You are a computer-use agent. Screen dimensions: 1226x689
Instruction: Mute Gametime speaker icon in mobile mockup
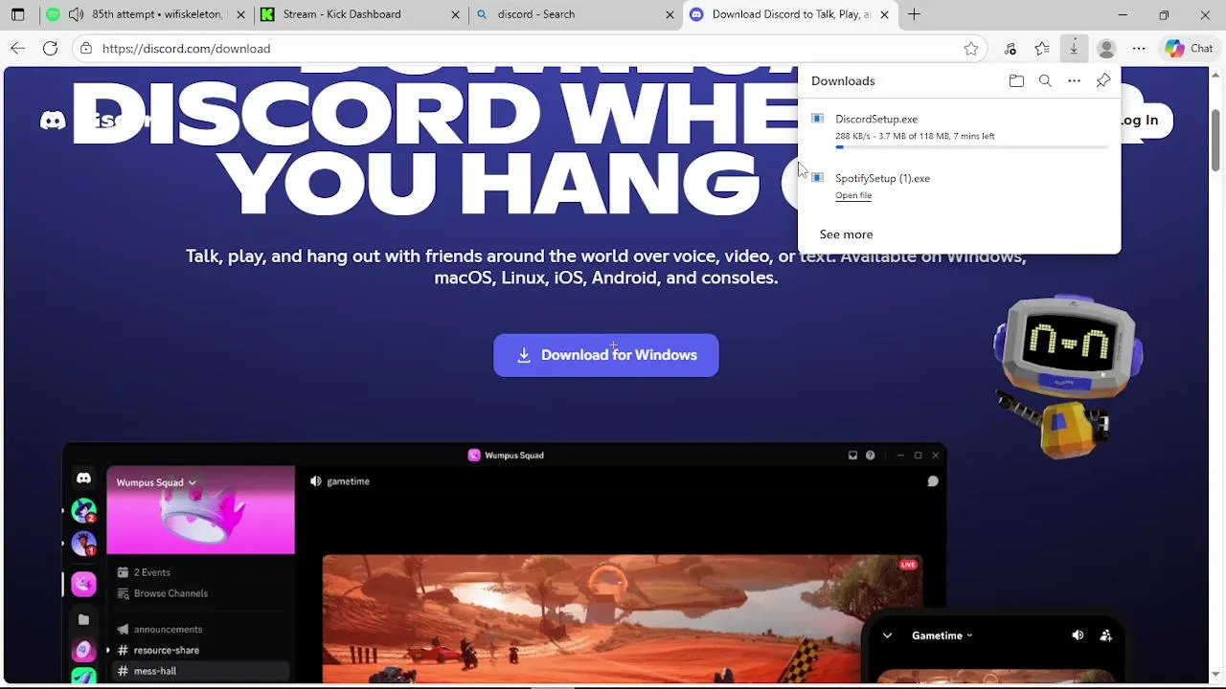1078,635
